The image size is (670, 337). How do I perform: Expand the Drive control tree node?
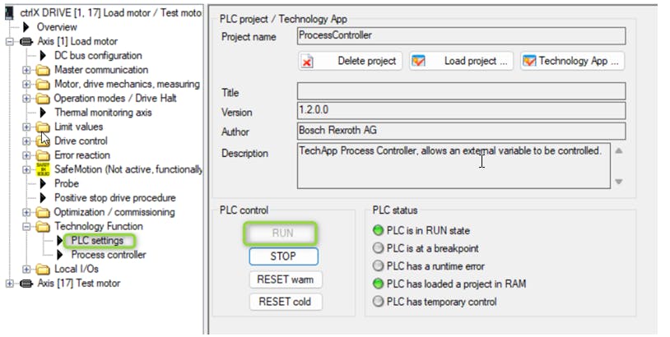pyautogui.click(x=26, y=141)
